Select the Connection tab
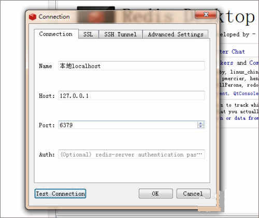Screen dimensions: 259x218 pos(56,34)
